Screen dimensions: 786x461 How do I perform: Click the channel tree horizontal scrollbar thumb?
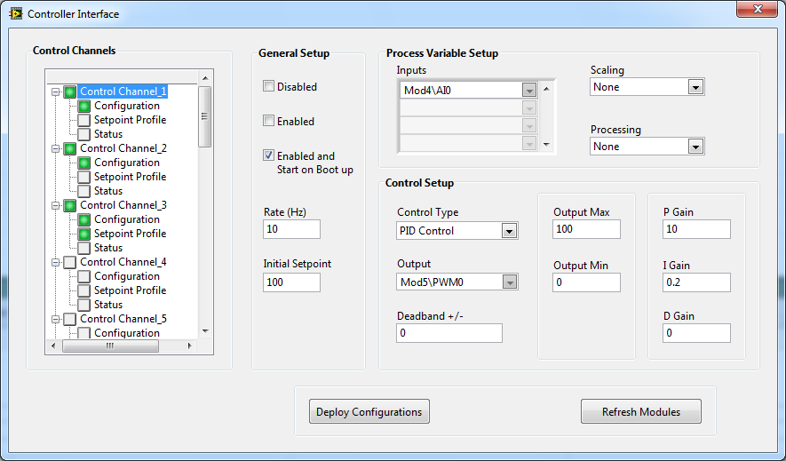tap(110, 346)
